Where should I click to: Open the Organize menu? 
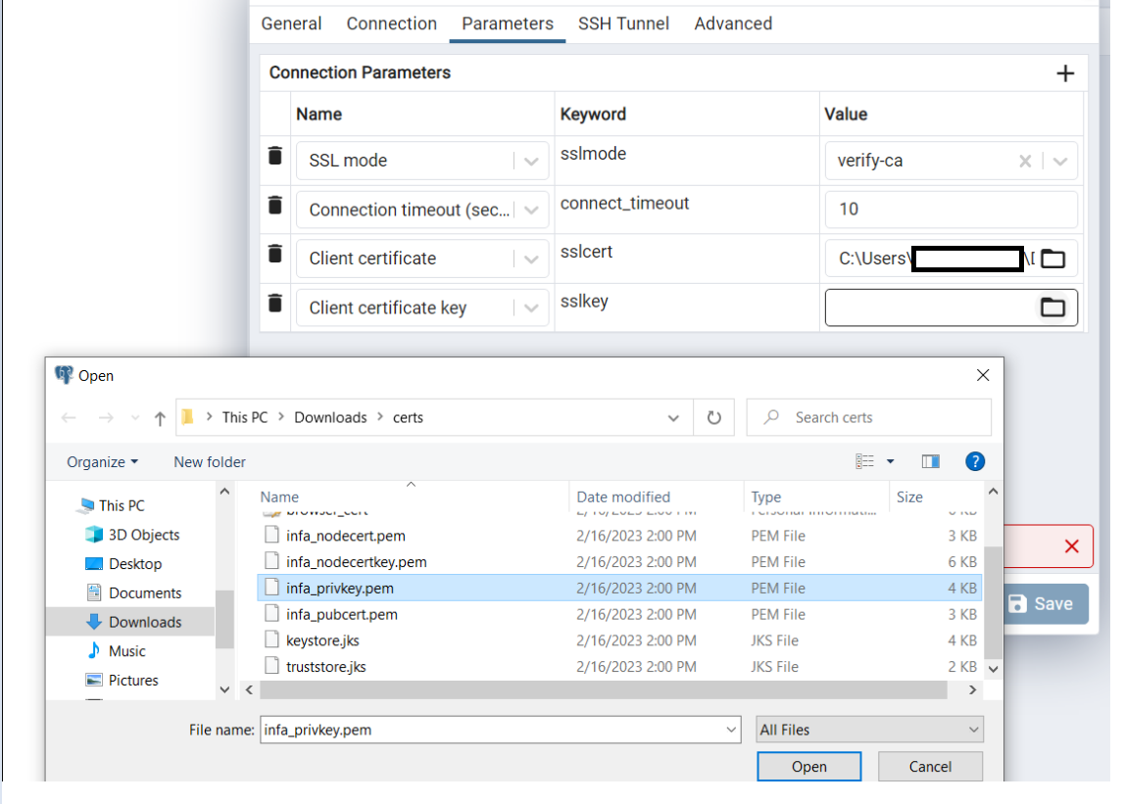coord(103,462)
